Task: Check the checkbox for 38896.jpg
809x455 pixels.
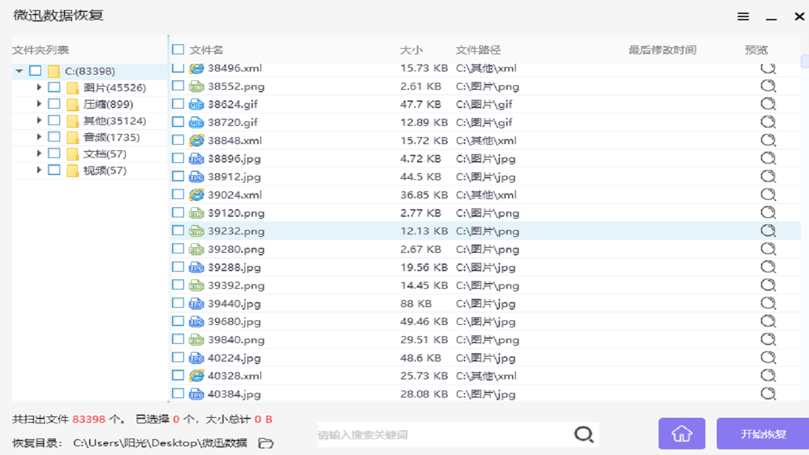Action: click(176, 158)
